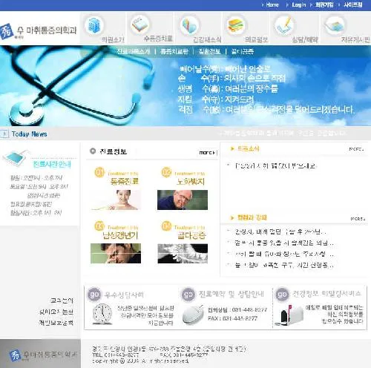Open the 통증진료 woman thumbnail
The width and height of the screenshot is (371, 368).
click(116, 200)
